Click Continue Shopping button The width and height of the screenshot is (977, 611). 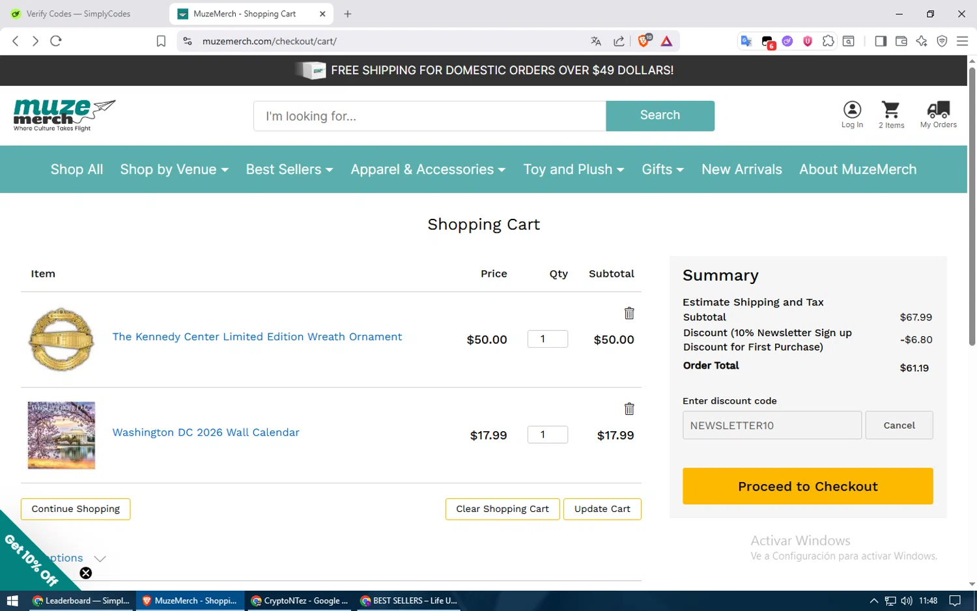coord(76,509)
